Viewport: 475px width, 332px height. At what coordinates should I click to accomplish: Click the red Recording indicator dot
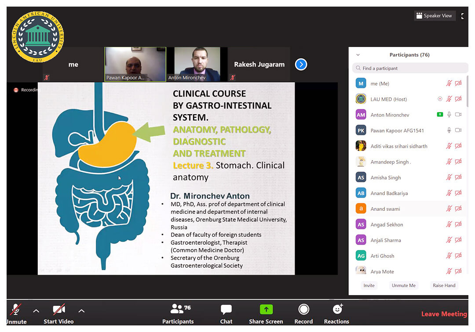click(x=16, y=90)
